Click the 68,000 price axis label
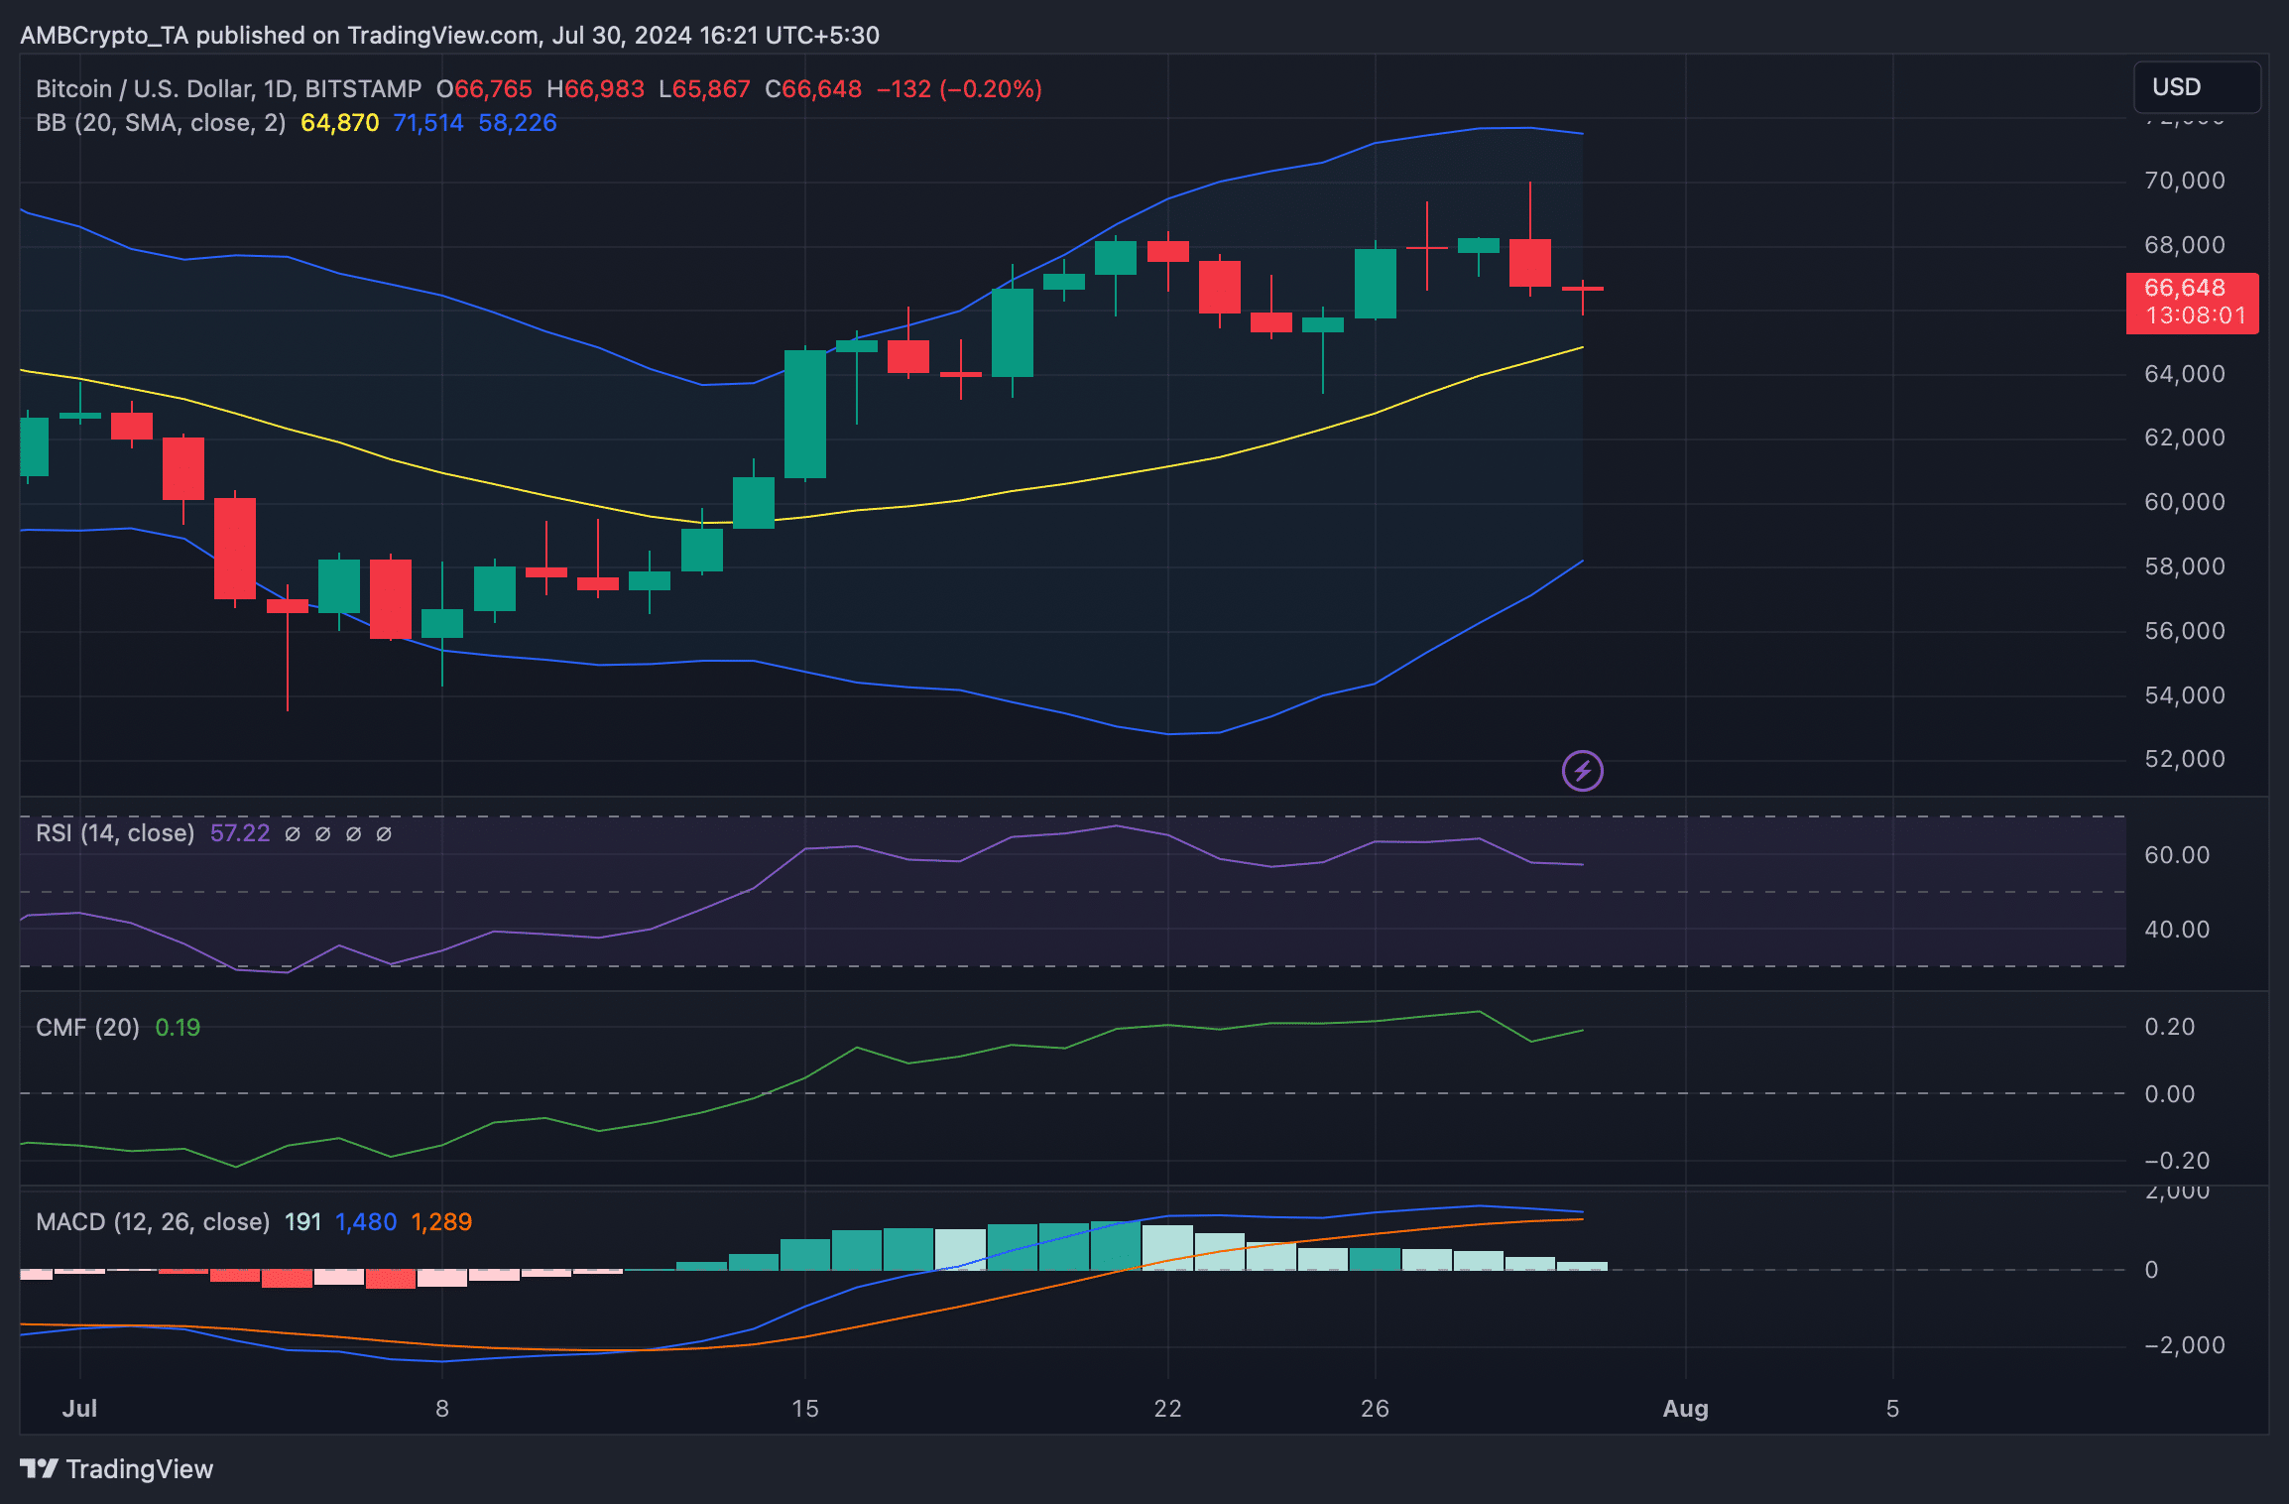Screen dimensions: 2289x1504 (2185, 245)
